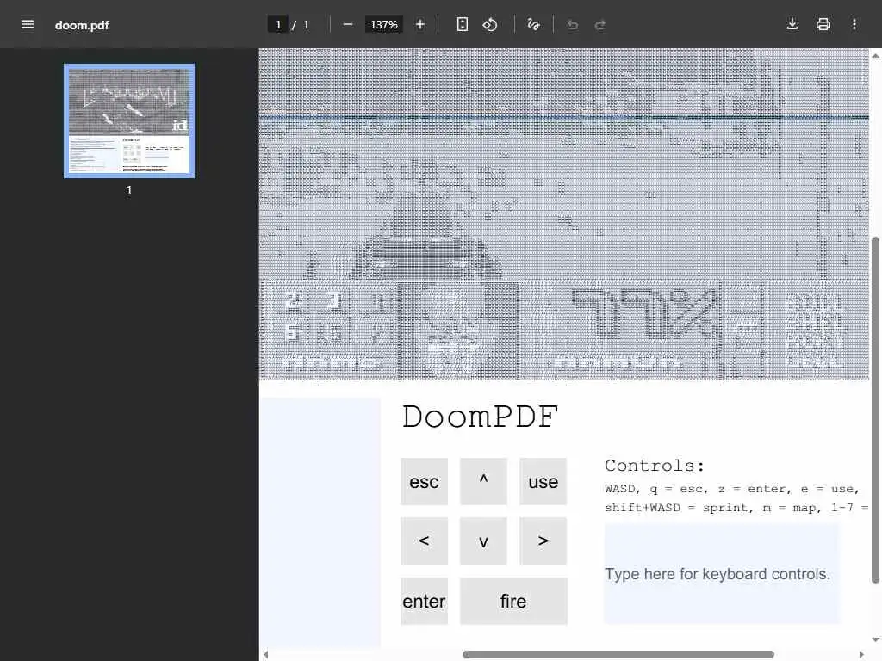Open the more actions three-dot menu
882x661 pixels.
coord(854,24)
